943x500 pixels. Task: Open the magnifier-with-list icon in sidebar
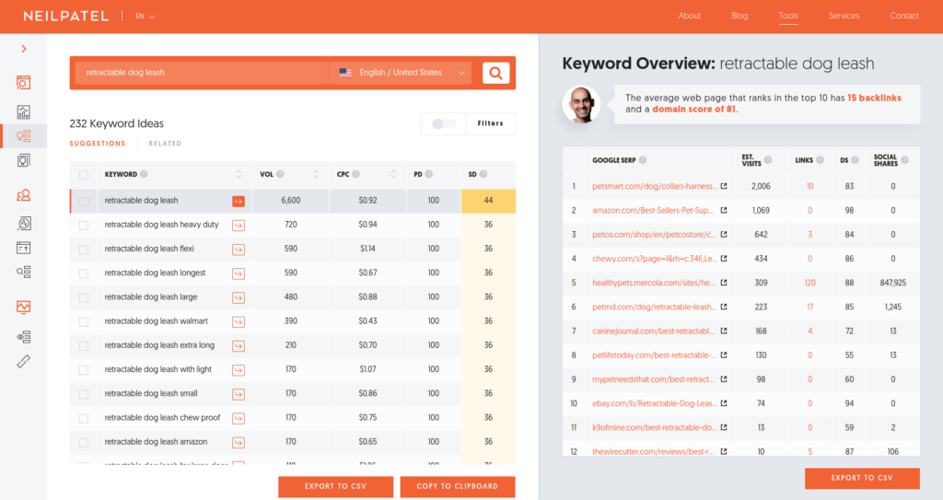point(23,272)
